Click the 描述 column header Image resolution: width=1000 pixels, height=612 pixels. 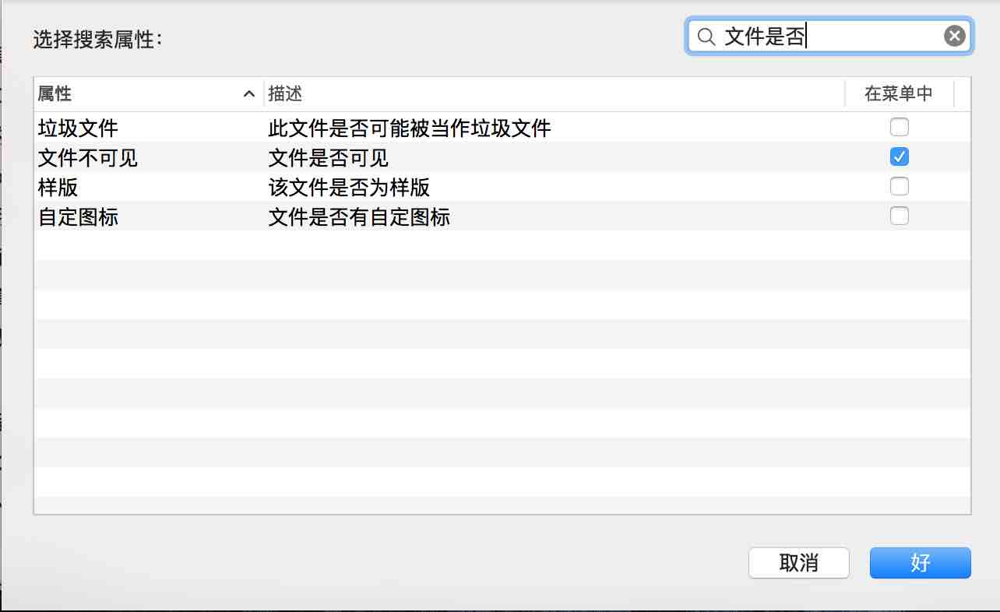285,94
